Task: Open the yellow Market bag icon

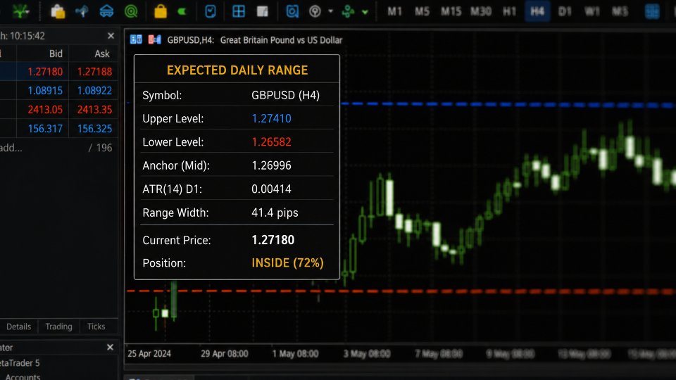Action: pos(161,11)
